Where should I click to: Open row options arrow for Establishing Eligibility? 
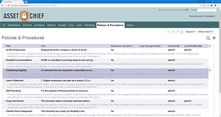[210, 70]
